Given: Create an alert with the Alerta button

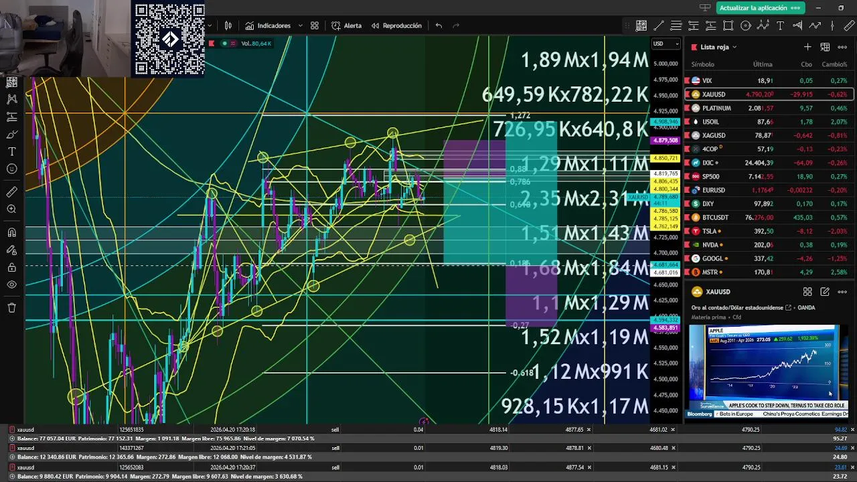Looking at the screenshot, I should coord(346,25).
